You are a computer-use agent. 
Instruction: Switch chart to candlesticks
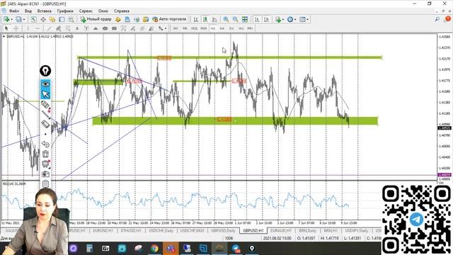[x=205, y=19]
